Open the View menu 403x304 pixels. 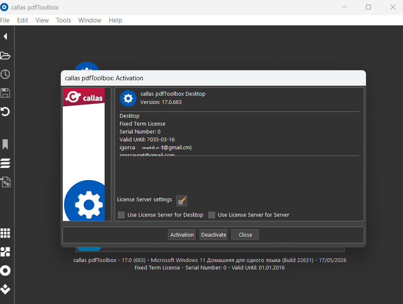[42, 20]
